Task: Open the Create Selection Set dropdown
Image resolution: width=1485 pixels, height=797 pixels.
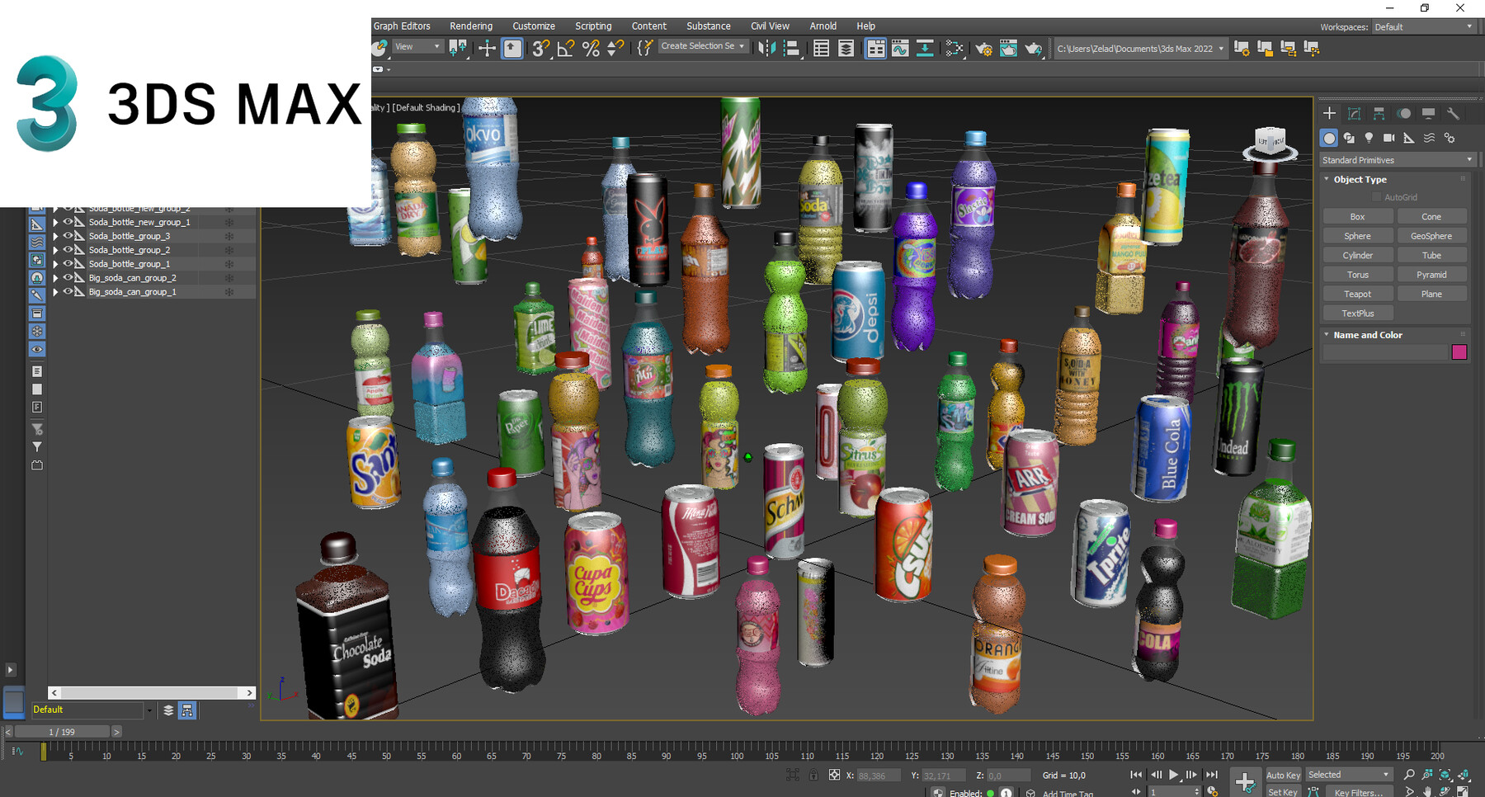Action: [702, 46]
